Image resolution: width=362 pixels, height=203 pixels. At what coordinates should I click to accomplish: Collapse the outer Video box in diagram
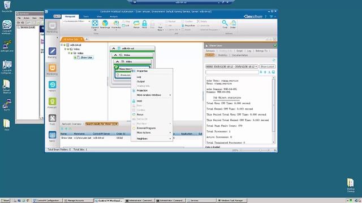point(115,55)
